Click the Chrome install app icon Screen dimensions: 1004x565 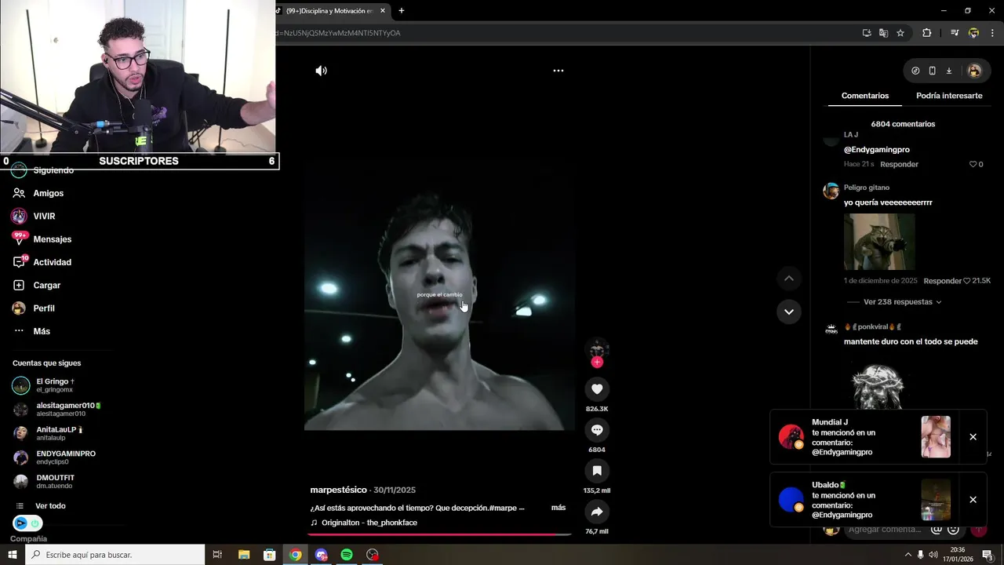point(867,33)
